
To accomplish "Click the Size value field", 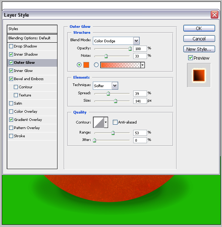I will (x=140, y=101).
